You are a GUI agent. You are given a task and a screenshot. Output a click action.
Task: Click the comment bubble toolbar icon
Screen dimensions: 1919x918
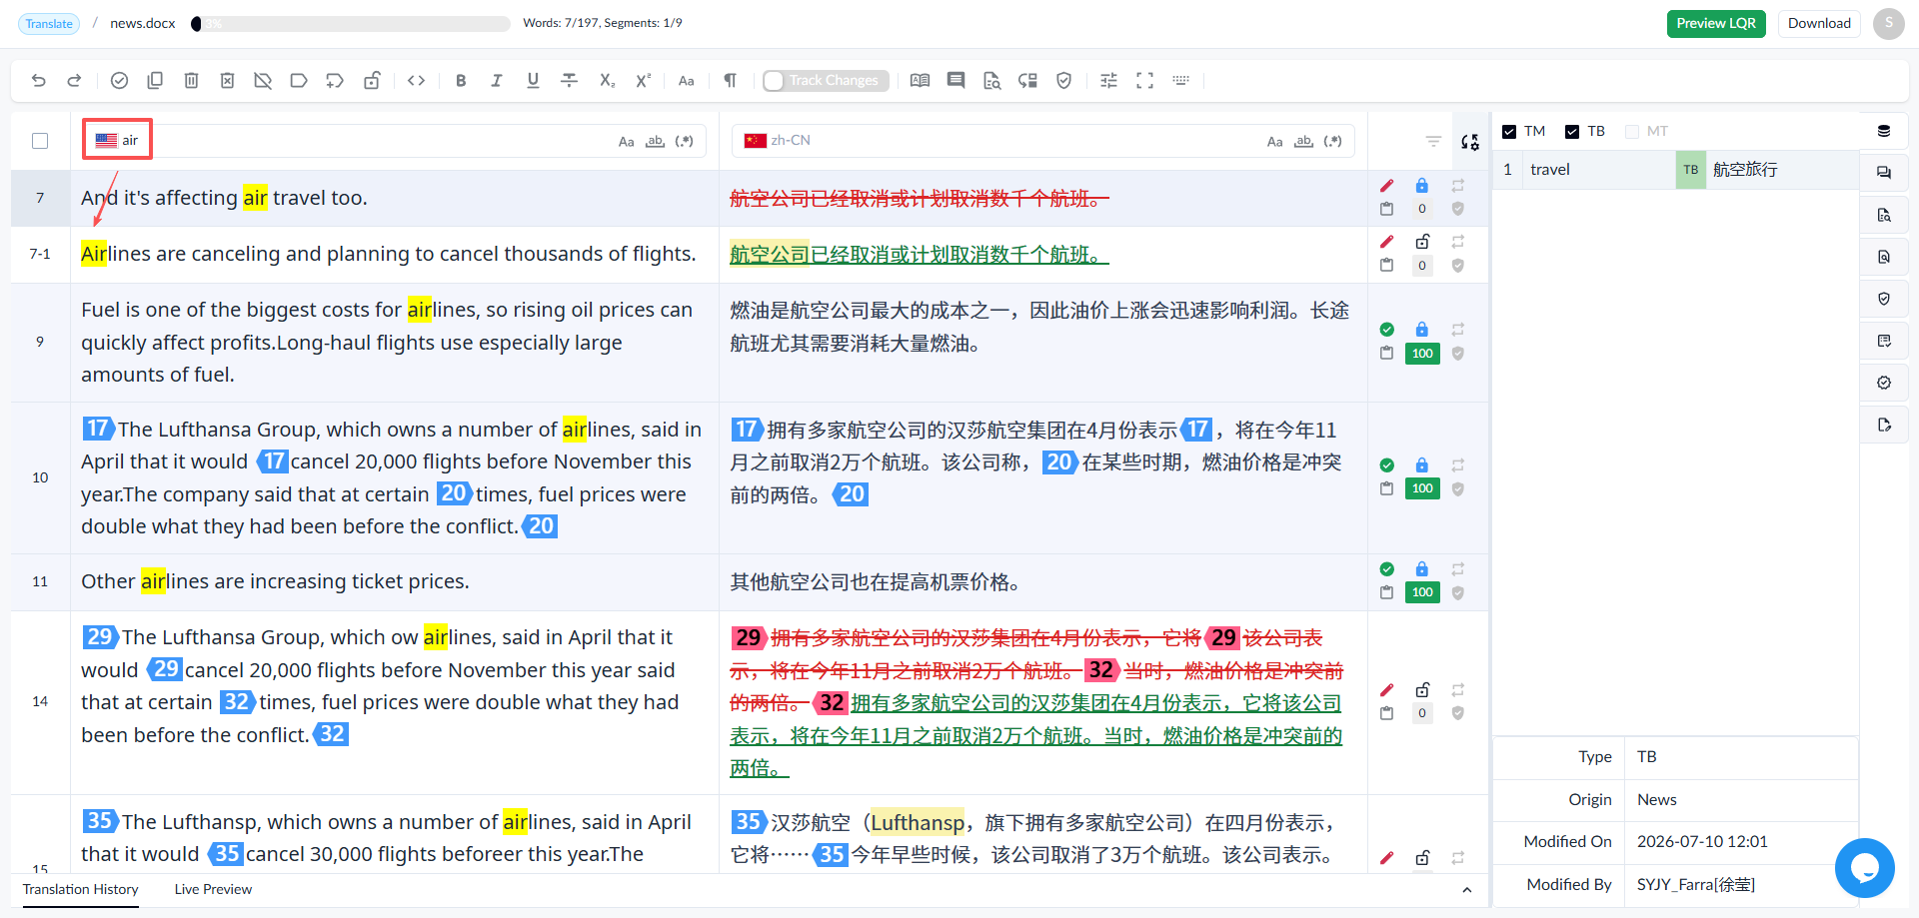point(956,81)
